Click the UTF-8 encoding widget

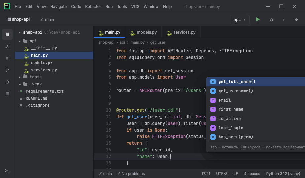[222, 174]
